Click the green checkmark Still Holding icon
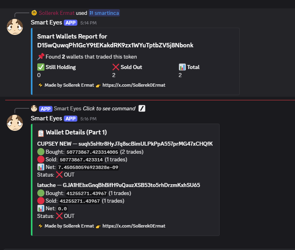The image size is (295, 250). tap(41, 67)
